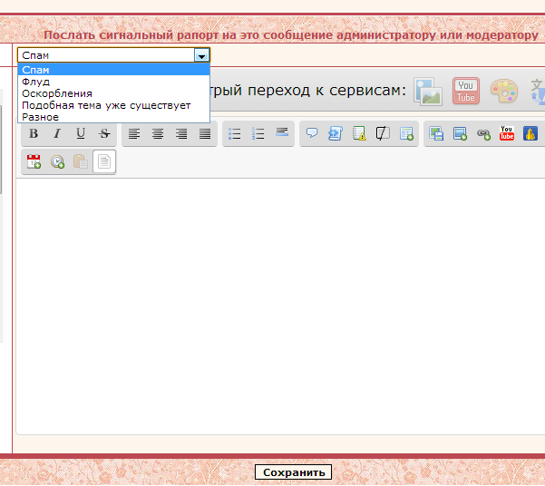545x486 pixels.
Task: Collapse the report reason dropdown arrow
Action: tap(201, 55)
